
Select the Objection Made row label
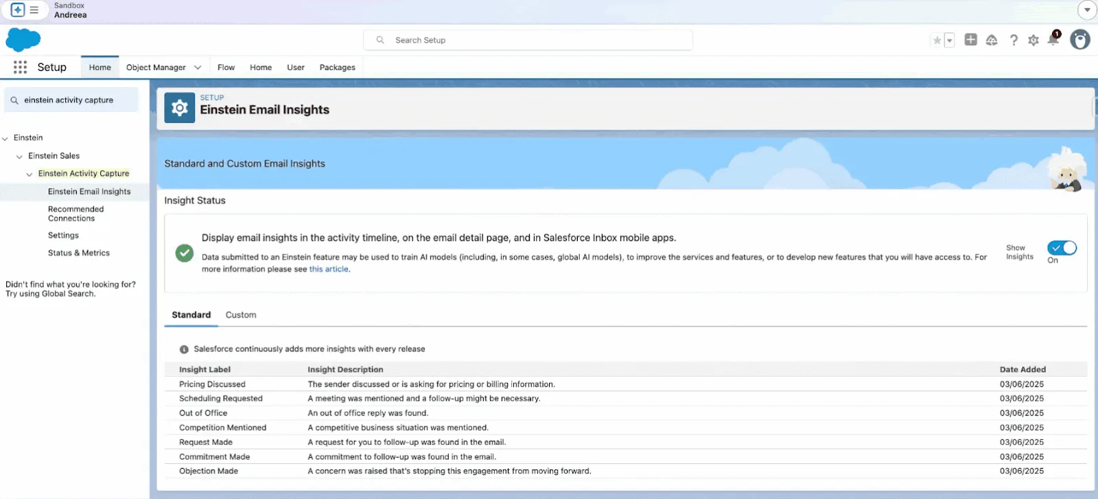[209, 471]
